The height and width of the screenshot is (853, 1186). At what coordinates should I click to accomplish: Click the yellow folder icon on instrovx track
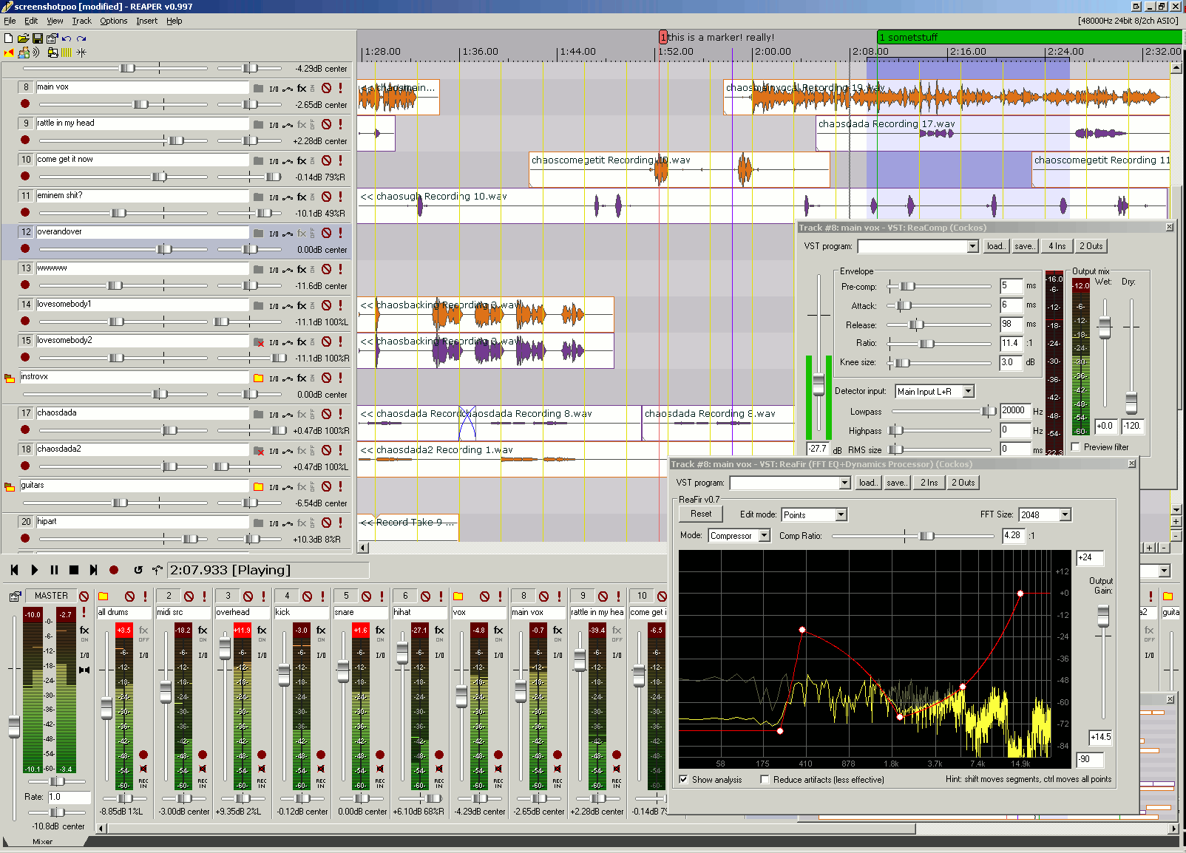258,378
